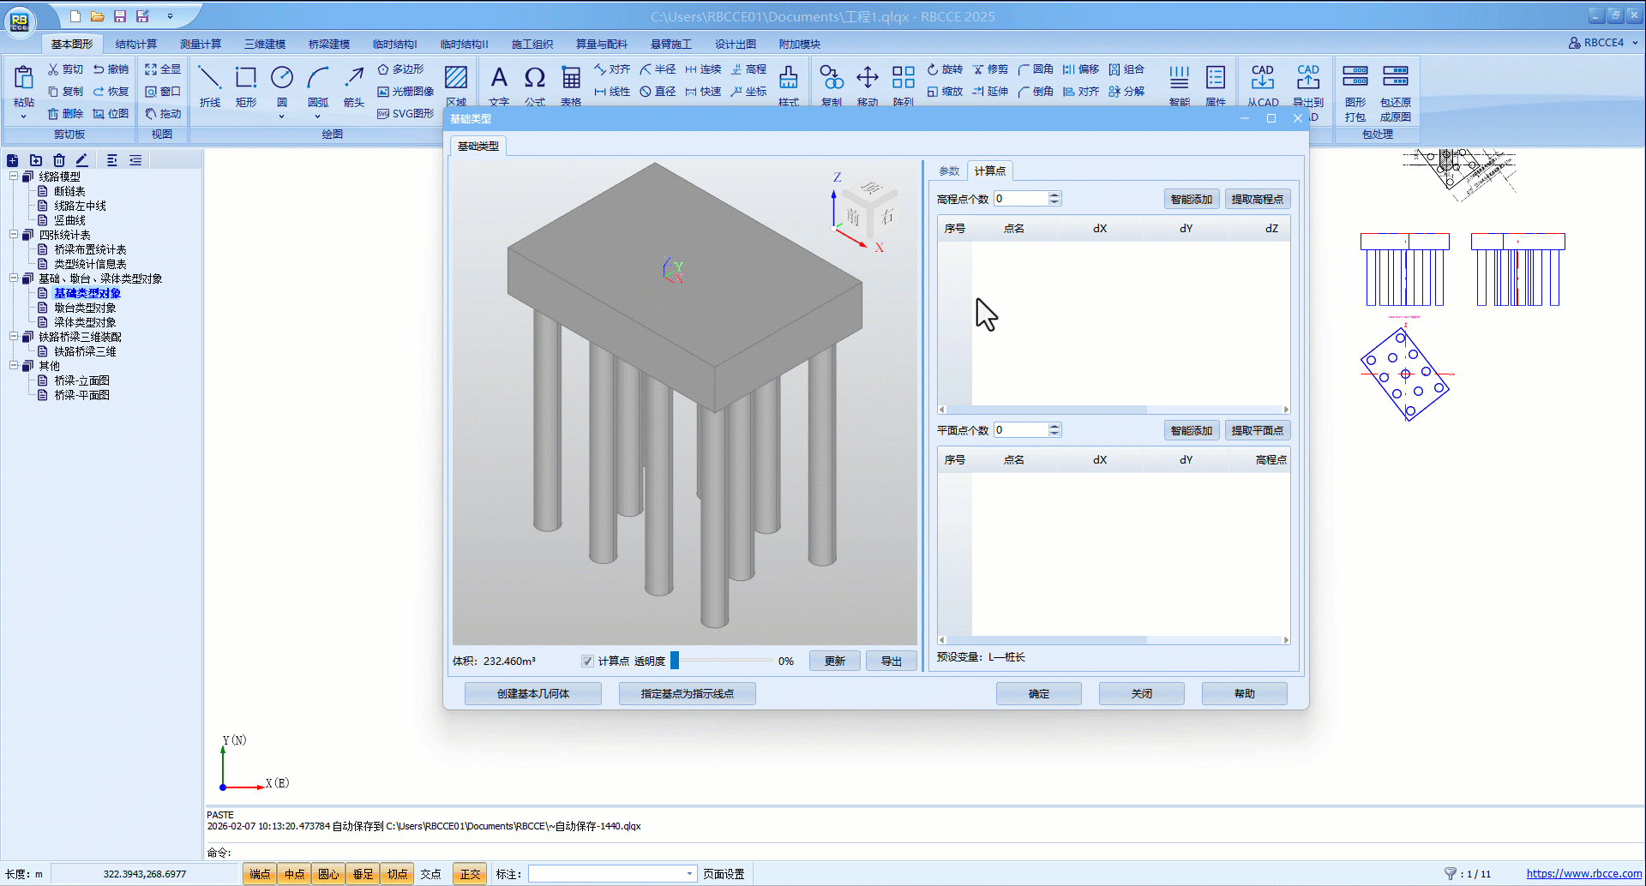Click the 创建基本几何体 button
The height and width of the screenshot is (886, 1646).
pos(532,694)
